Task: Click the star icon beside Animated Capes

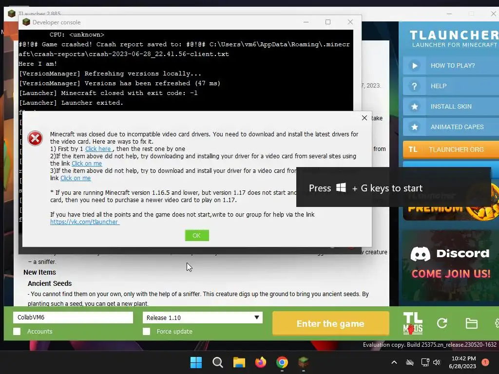Action: (x=415, y=127)
